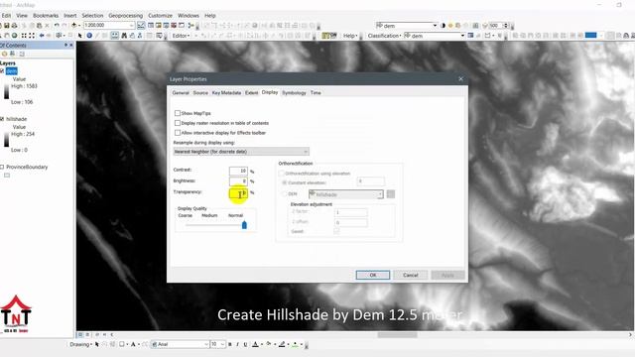Click the blue color box in the top-right toolbar
This screenshot has height=357, width=635.
click(x=591, y=36)
